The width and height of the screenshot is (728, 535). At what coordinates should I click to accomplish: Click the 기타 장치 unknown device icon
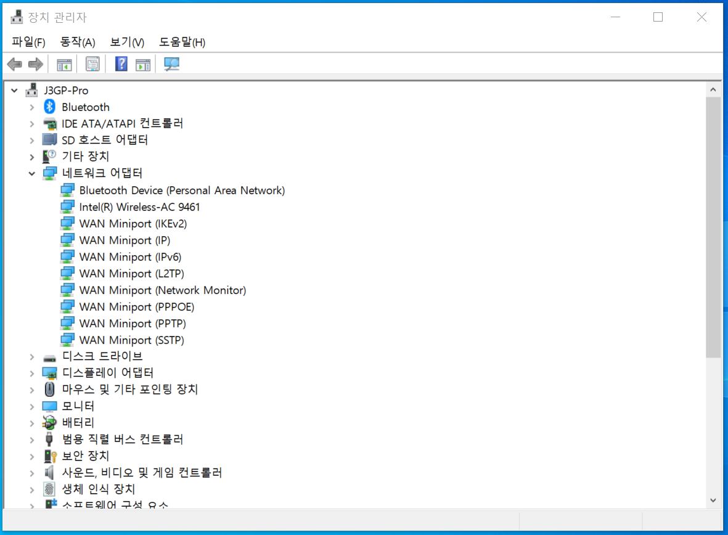click(49, 157)
